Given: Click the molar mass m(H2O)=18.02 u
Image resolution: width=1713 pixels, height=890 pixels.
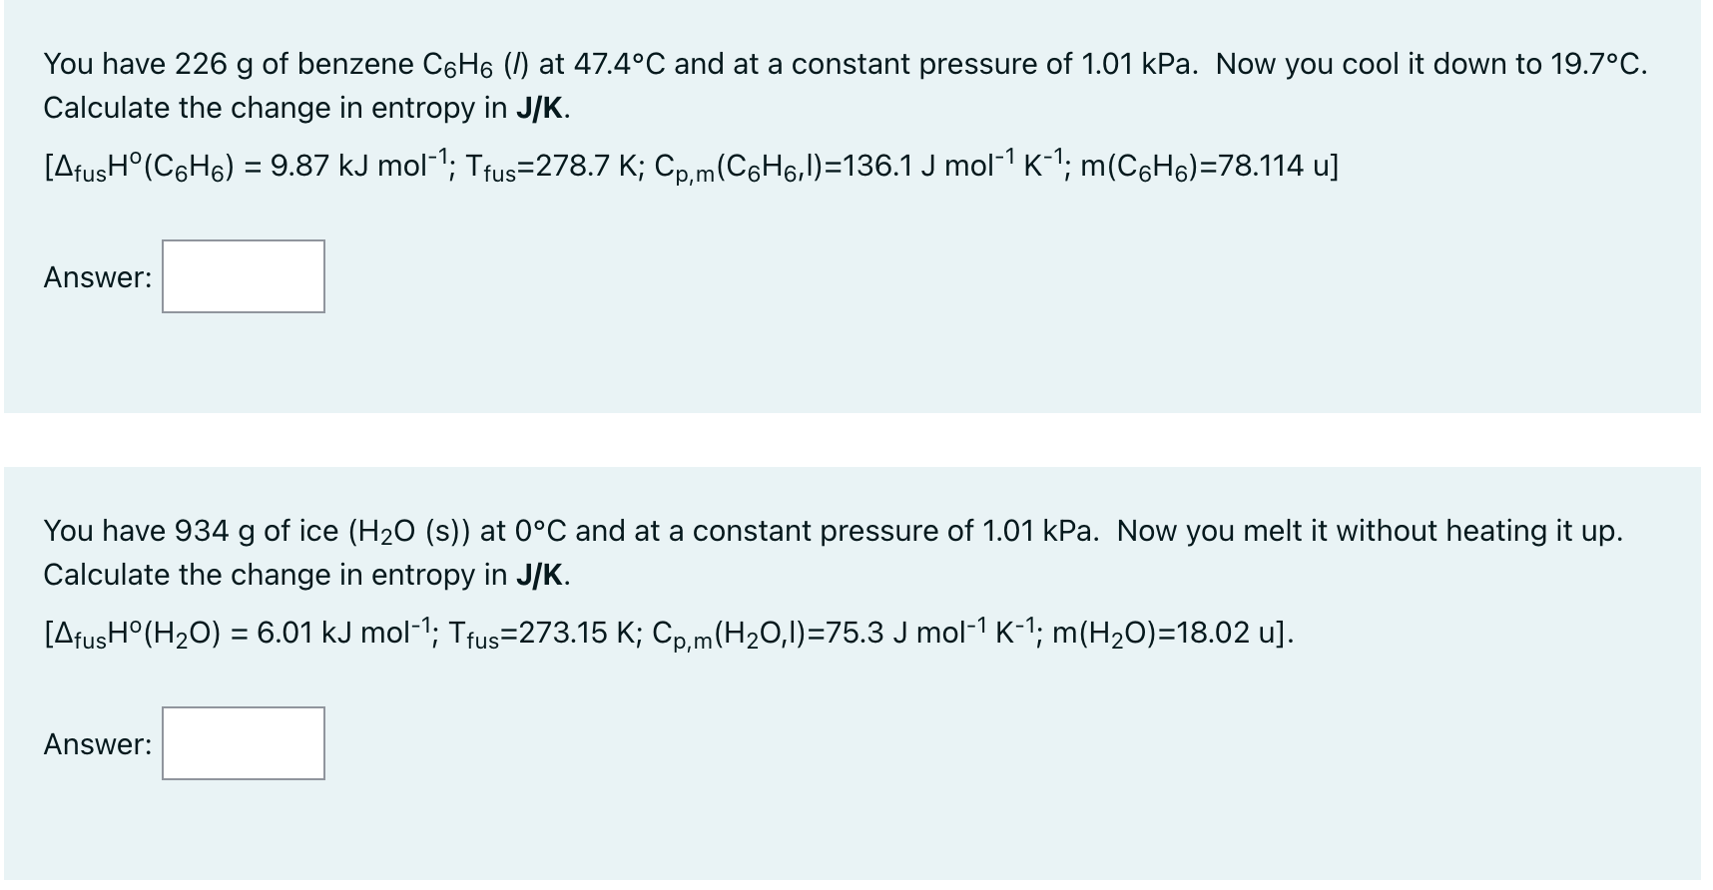Looking at the screenshot, I should 1165,633.
